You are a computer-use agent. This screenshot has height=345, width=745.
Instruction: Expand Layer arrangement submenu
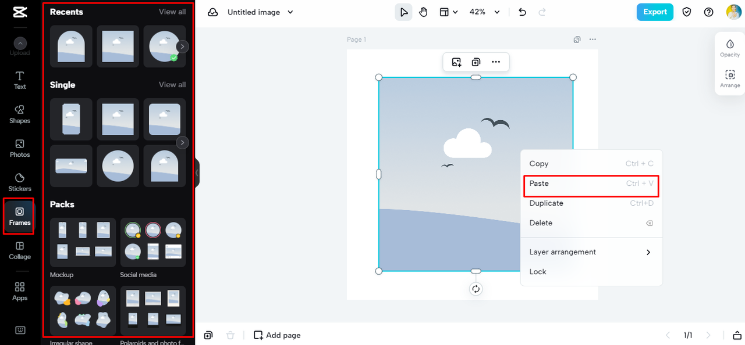coord(591,252)
